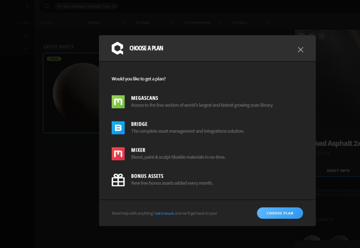This screenshot has height=248, width=360.
Task: Click the search filter tag field
Action: pos(86,6)
